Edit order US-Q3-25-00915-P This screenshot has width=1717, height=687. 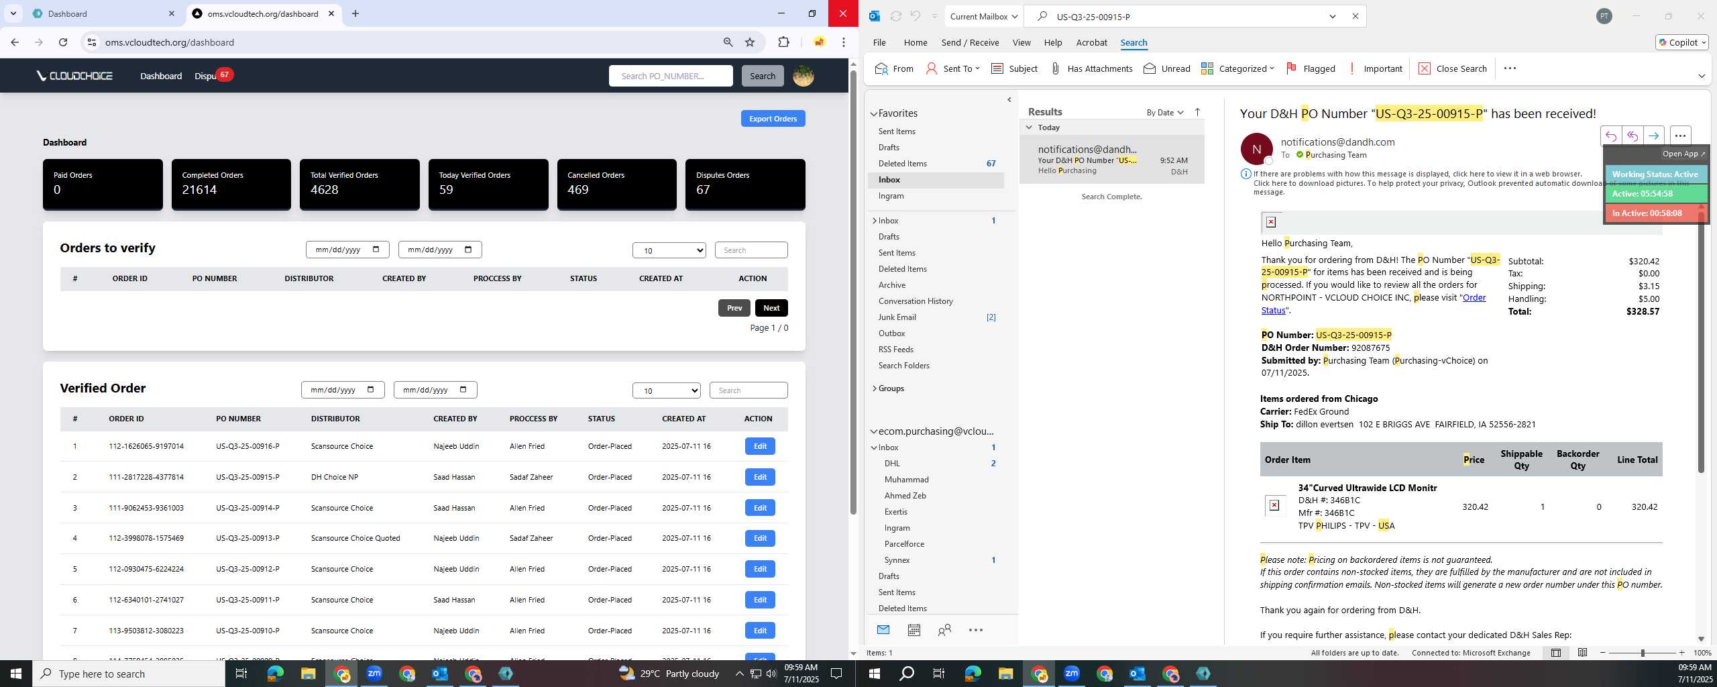click(x=760, y=477)
